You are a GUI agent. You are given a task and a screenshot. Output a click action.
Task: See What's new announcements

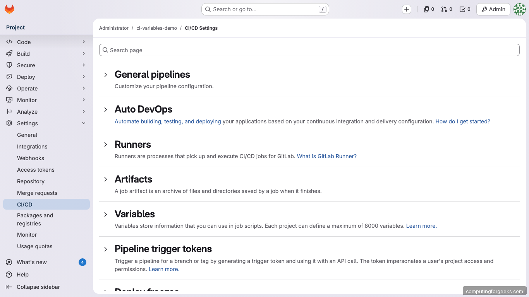[31, 262]
